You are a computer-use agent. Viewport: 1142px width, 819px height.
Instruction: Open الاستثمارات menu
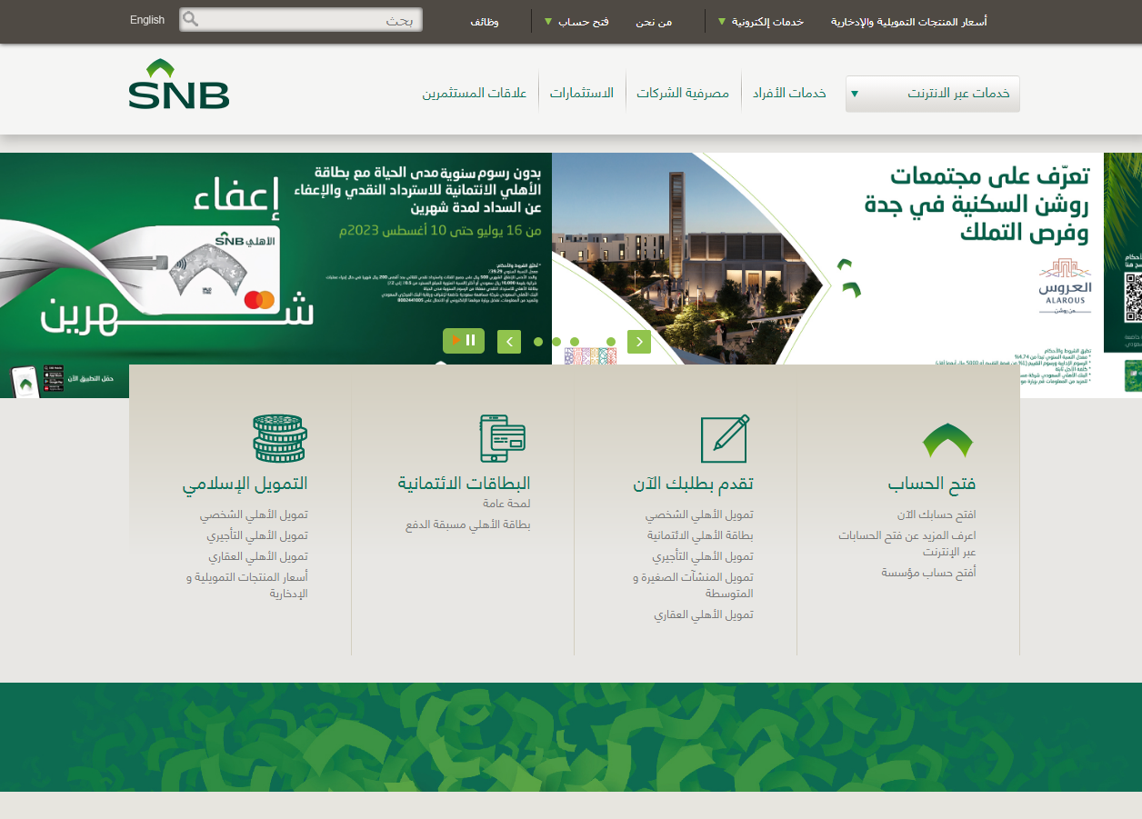point(582,93)
